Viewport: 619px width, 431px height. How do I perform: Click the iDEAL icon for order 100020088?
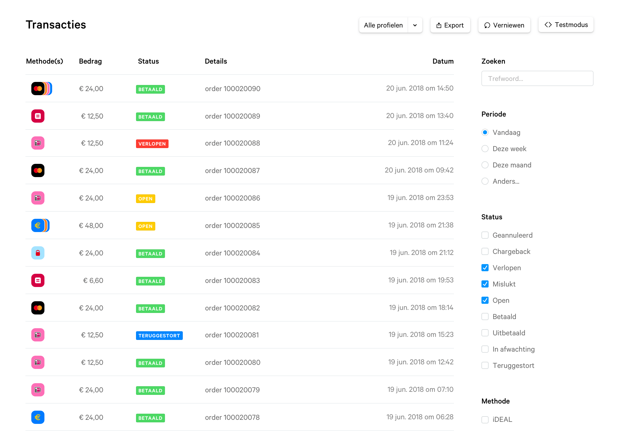38,143
